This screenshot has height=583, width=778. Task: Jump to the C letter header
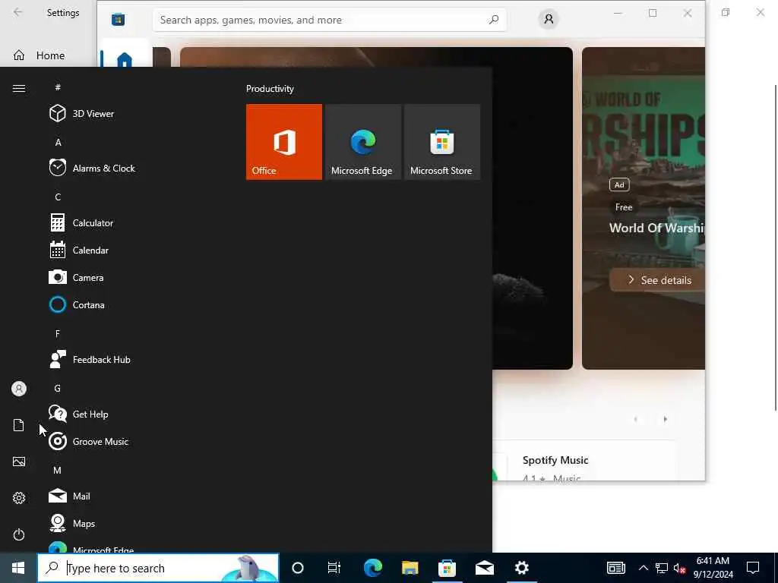(58, 197)
